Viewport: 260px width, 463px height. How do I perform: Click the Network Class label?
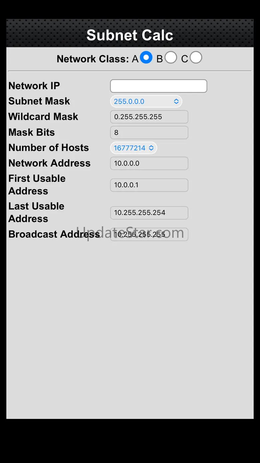(x=93, y=59)
